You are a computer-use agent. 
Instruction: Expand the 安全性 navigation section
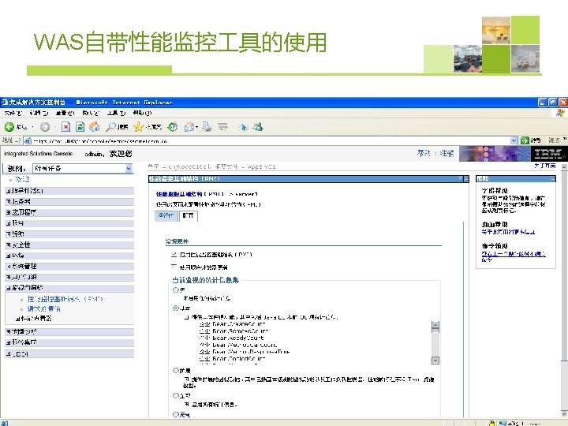[8, 245]
